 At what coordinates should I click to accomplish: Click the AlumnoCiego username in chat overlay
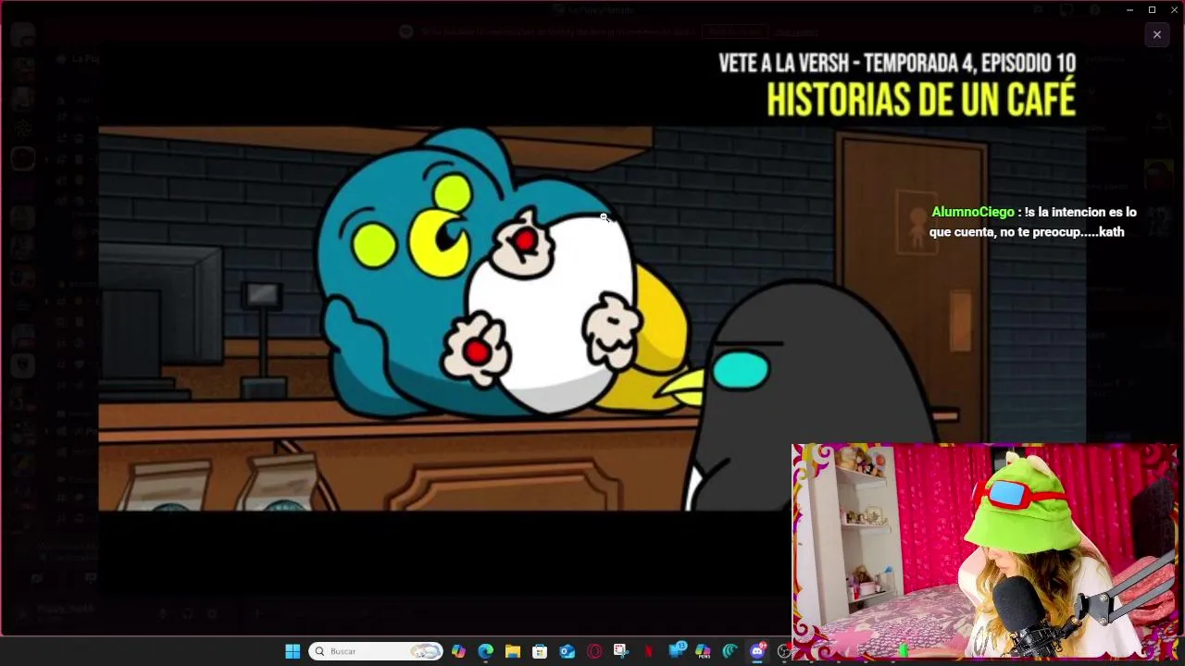[x=973, y=212]
